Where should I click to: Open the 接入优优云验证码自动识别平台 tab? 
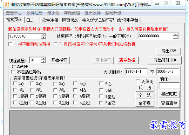[110, 20]
